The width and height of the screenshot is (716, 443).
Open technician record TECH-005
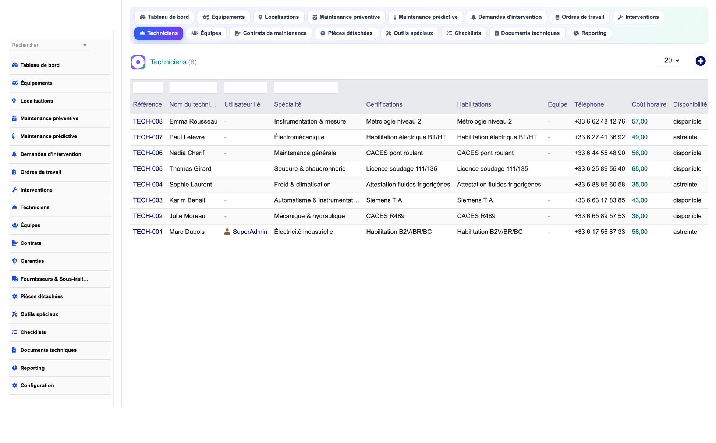click(148, 169)
